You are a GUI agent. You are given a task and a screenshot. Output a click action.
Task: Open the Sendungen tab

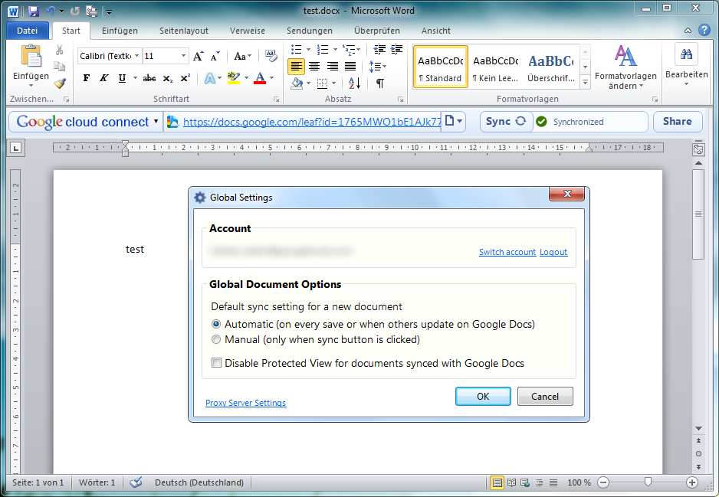click(x=310, y=31)
